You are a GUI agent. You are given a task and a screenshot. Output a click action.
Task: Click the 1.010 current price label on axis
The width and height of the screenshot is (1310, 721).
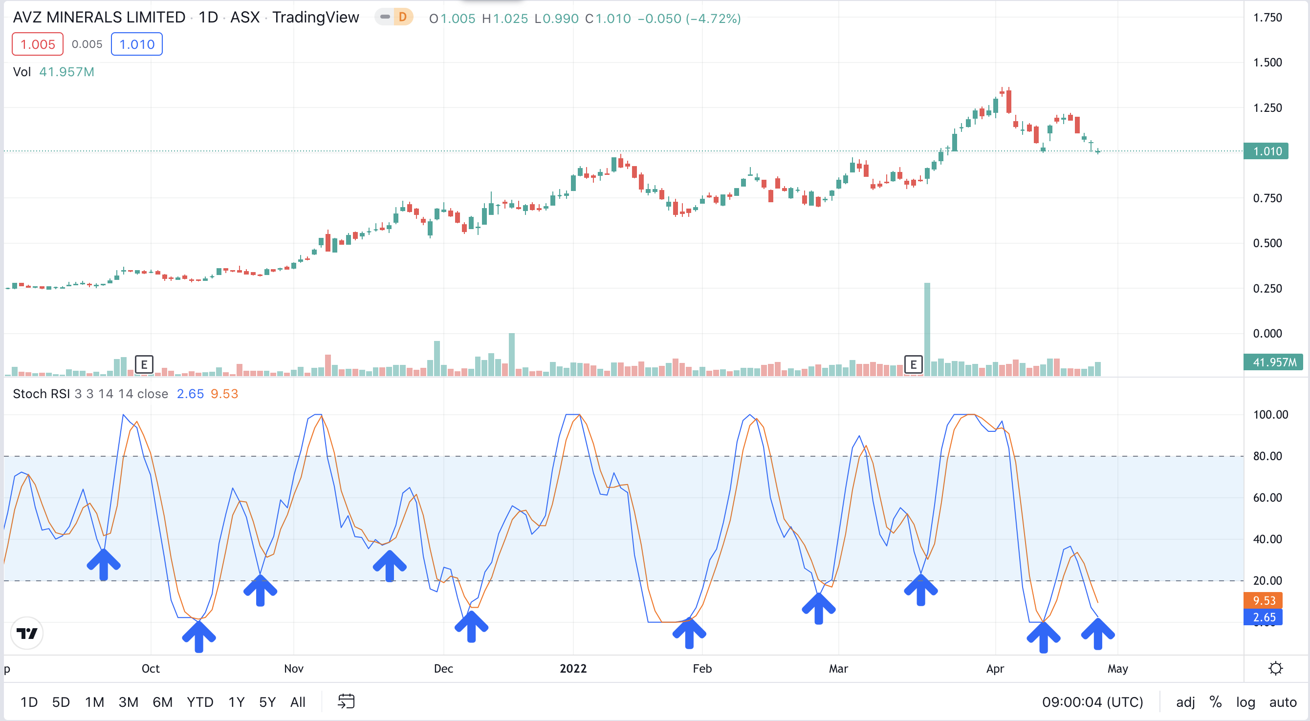click(x=1266, y=151)
